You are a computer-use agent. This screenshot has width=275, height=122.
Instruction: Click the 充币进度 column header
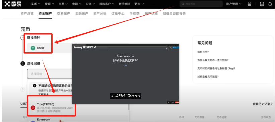[x=222, y=117]
